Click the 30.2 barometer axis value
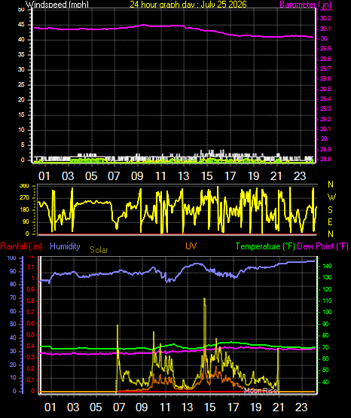The width and height of the screenshot is (351, 418). pyautogui.click(x=325, y=18)
